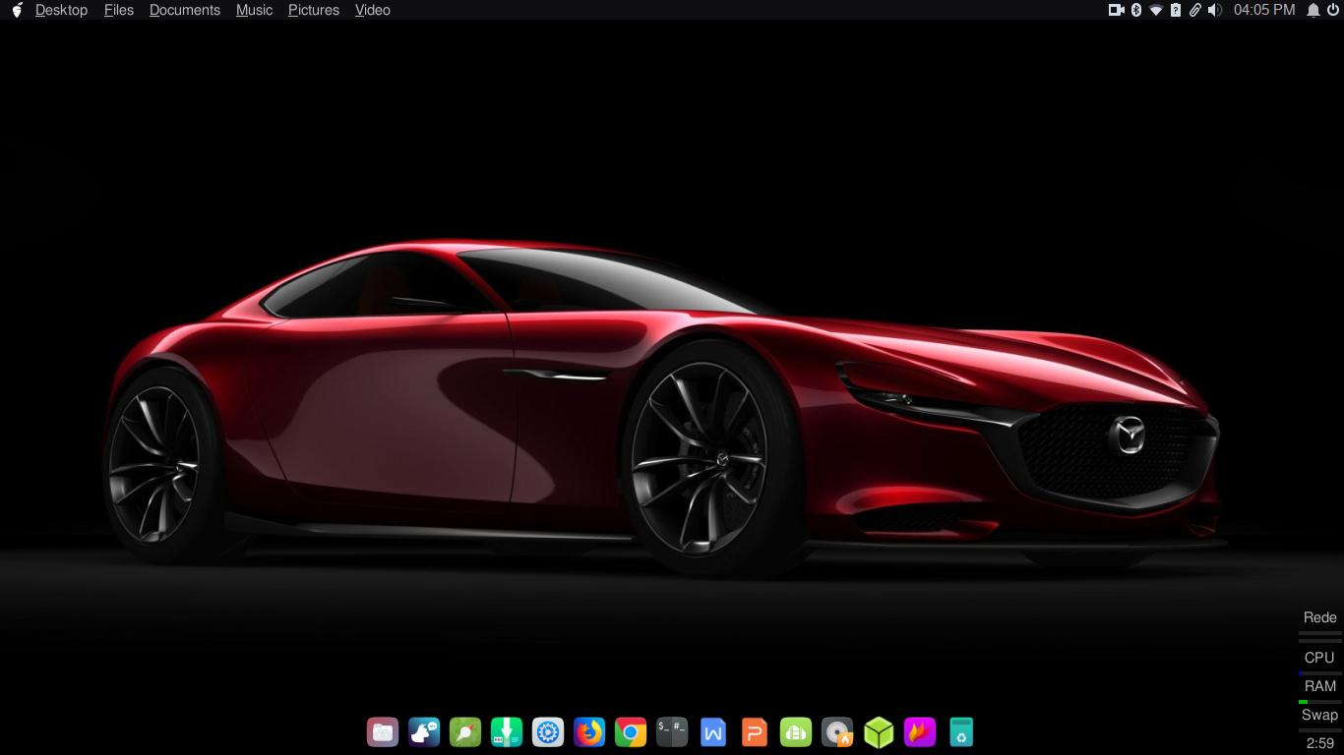
Task: Show the notifications bell panel
Action: click(1313, 10)
